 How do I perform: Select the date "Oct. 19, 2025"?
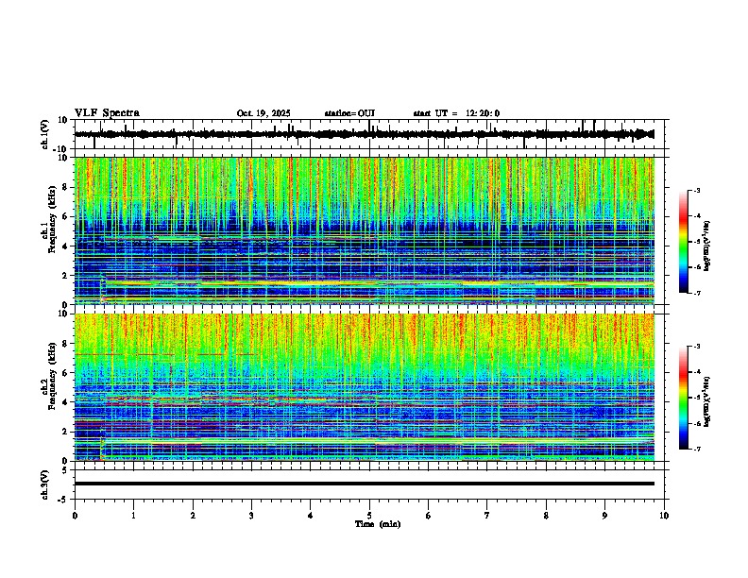pos(263,113)
